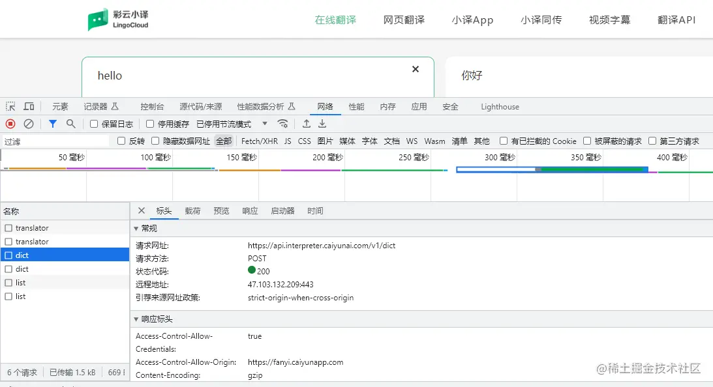Import HAR file upload icon
Screen dimensions: 713x387
307,124
